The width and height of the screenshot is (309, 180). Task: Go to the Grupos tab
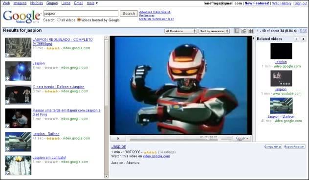[x=52, y=3]
